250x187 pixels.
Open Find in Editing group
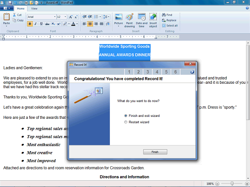click(x=167, y=15)
